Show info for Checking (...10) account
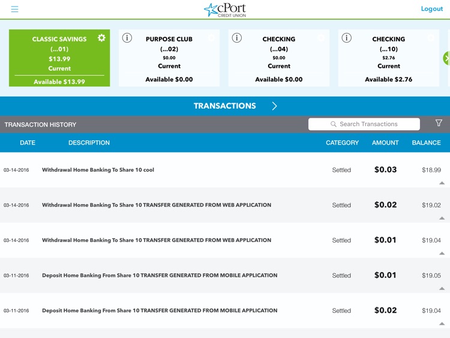Viewport: 450px width, 338px height. click(347, 38)
